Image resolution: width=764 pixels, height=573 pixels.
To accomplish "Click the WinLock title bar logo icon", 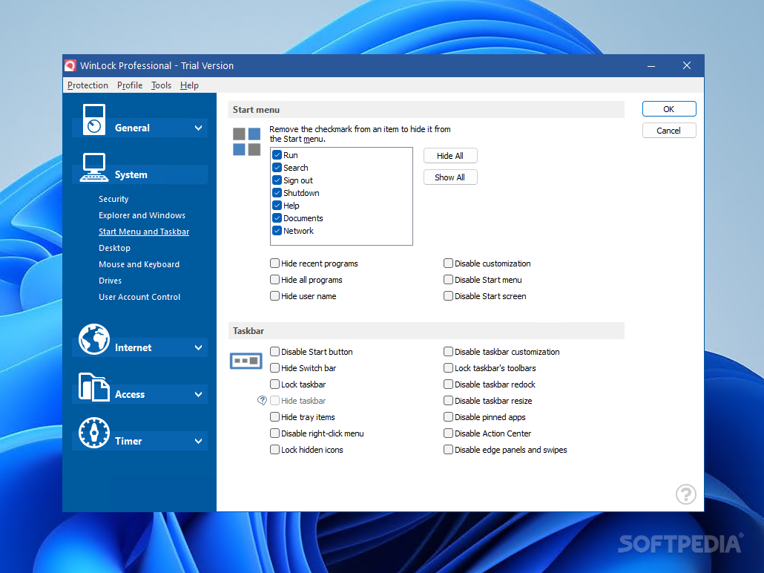I will click(70, 66).
